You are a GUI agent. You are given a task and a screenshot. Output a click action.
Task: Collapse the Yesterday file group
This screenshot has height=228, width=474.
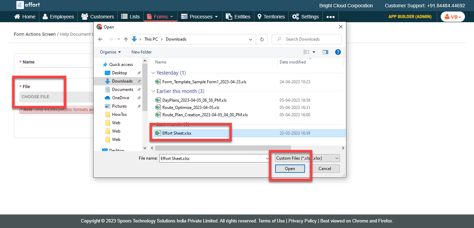point(153,73)
